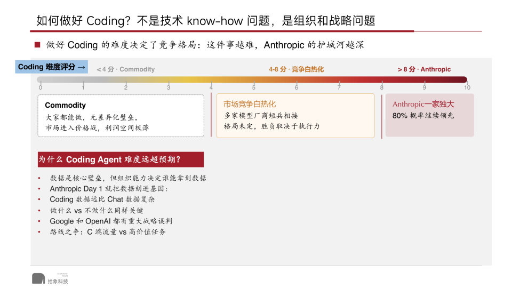Click the tick marker labeled 6

point(297,87)
